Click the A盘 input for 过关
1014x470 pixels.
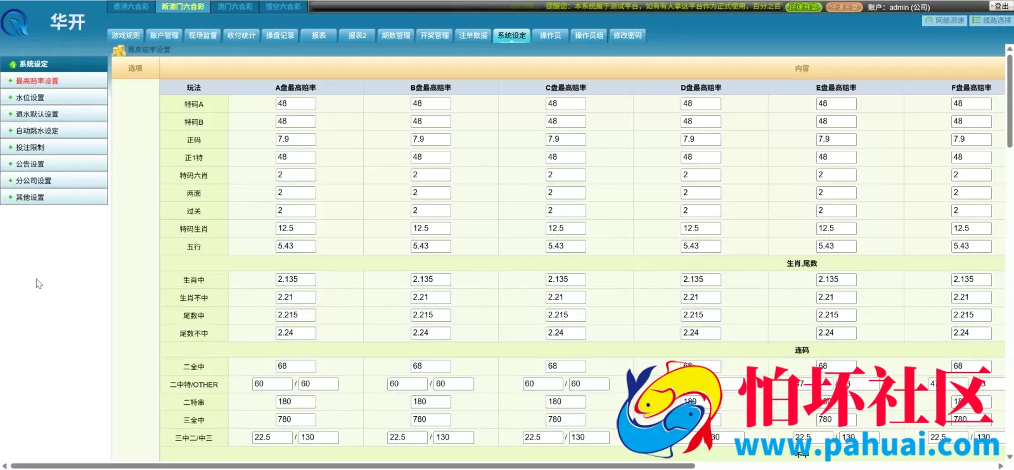[x=295, y=210]
